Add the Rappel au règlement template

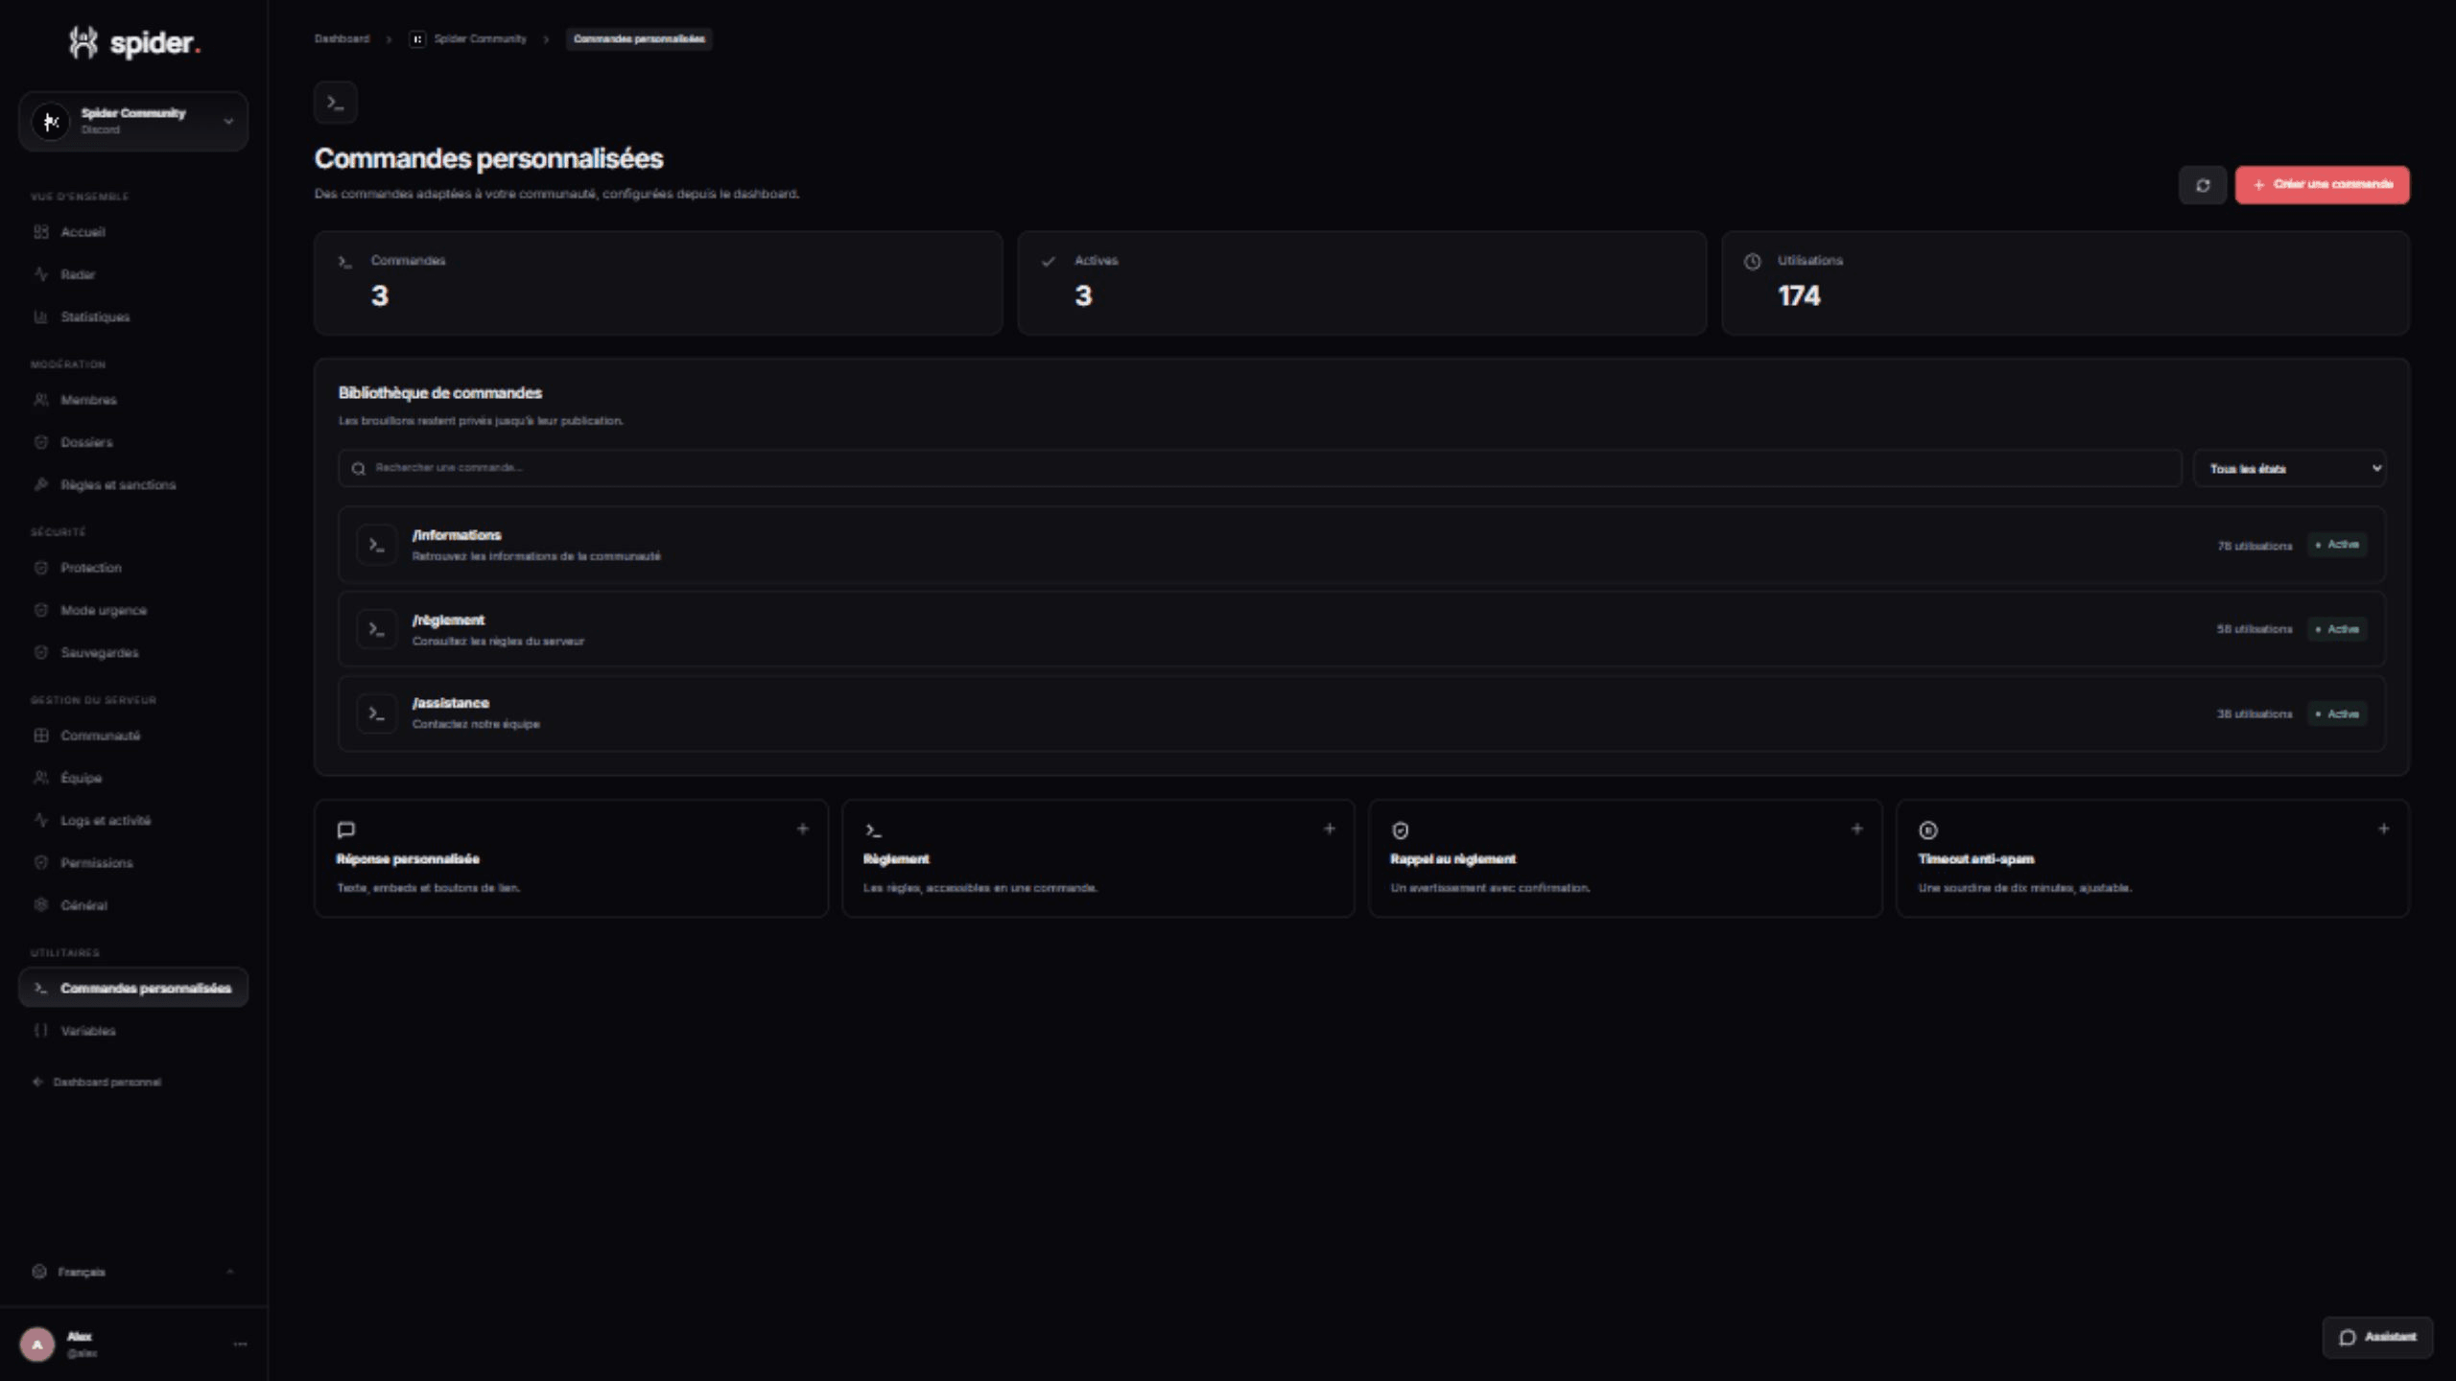pos(1857,829)
